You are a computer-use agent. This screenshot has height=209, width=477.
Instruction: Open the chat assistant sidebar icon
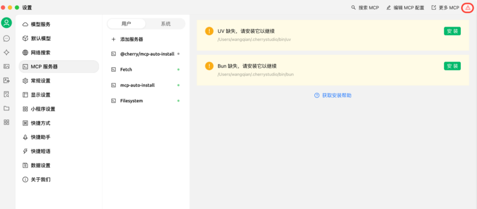point(6,38)
